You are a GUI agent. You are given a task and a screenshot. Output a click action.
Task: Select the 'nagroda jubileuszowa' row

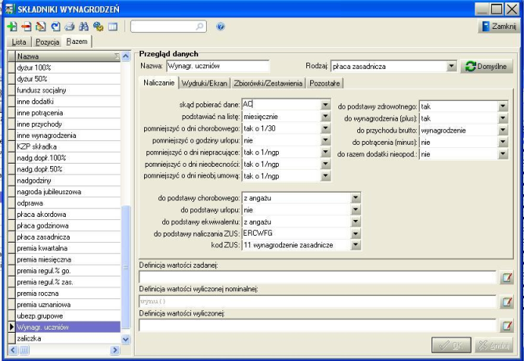click(68, 192)
